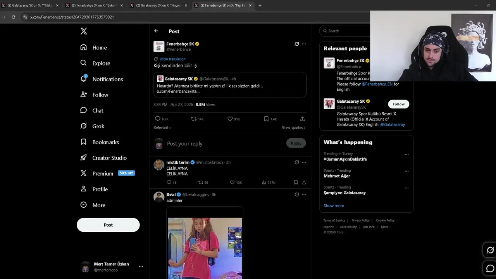The width and height of the screenshot is (496, 279).
Task: Click View quotes link
Action: coord(293,127)
